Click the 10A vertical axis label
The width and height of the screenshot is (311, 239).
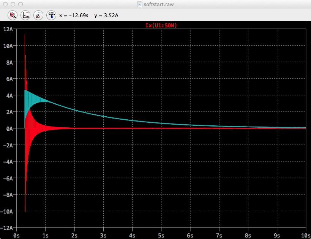point(8,46)
